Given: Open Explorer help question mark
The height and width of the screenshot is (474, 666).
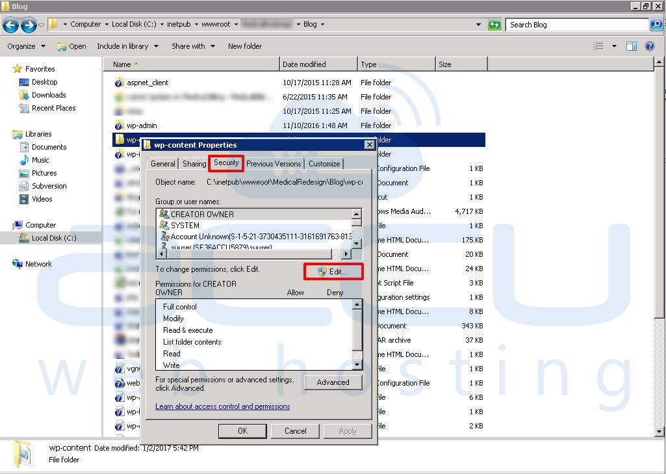Looking at the screenshot, I should (650, 46).
